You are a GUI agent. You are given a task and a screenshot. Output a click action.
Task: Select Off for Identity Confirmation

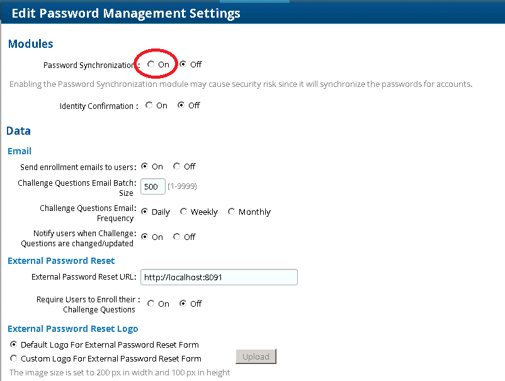(x=181, y=105)
